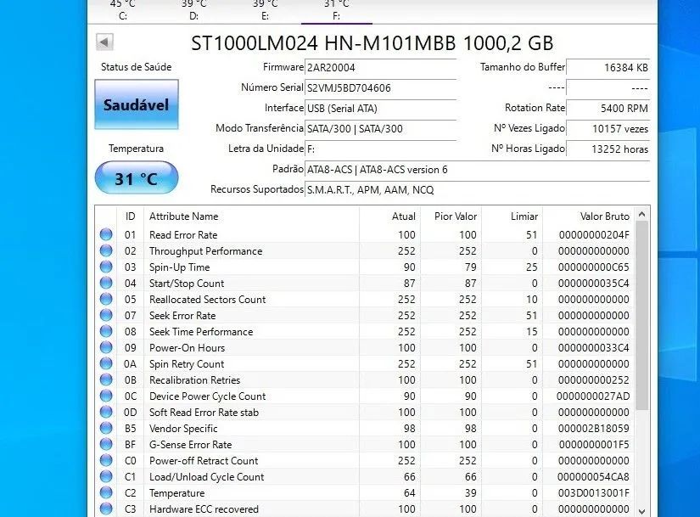Click status icon for Power-off Retract Count
This screenshot has height=517, width=700.
[x=106, y=460]
